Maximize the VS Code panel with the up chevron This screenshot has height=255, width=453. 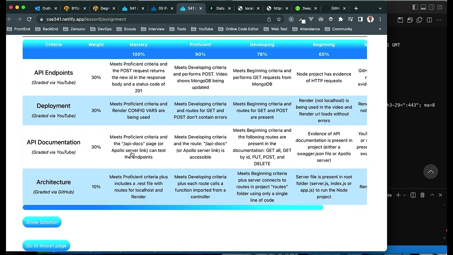tap(432, 195)
